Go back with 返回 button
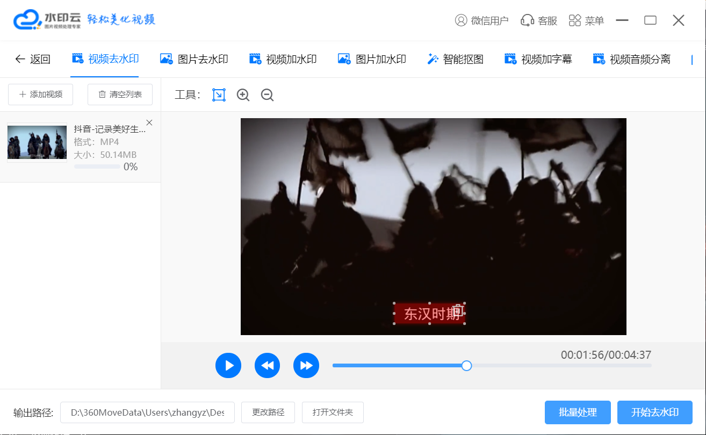 [33, 59]
